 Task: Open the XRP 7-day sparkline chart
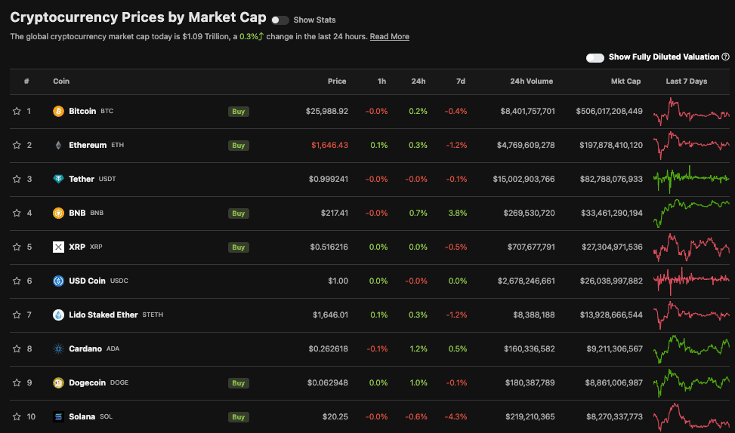tap(691, 247)
